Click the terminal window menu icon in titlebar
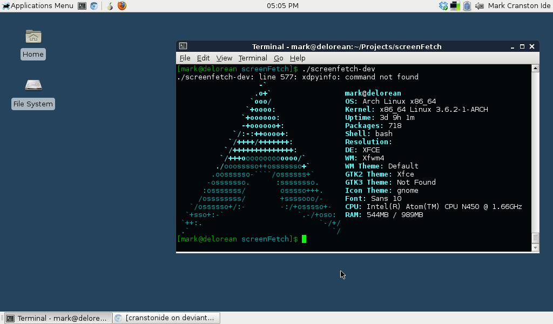 [183, 46]
